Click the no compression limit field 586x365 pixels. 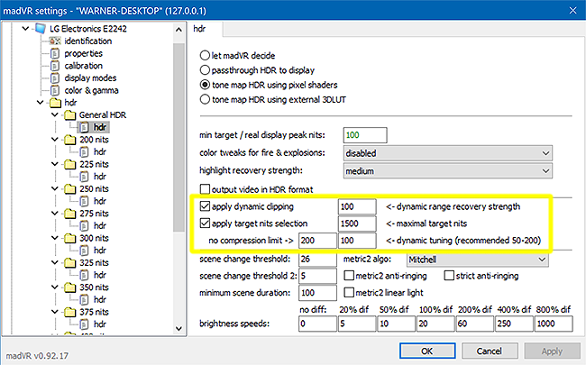pos(317,241)
